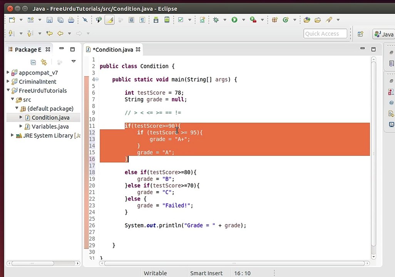The height and width of the screenshot is (277, 395).
Task: Click the New Java Package icon
Action: 274,20
